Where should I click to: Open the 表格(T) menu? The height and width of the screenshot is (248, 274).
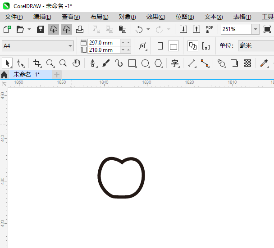pyautogui.click(x=242, y=17)
